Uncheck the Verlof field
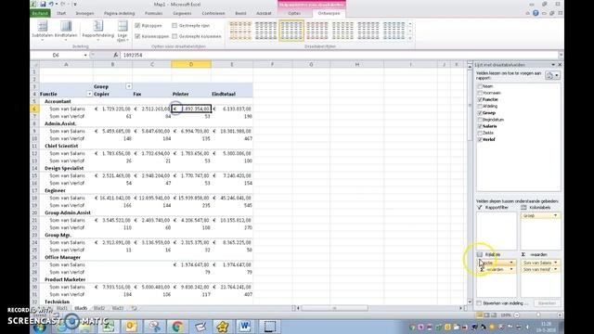 pos(480,140)
